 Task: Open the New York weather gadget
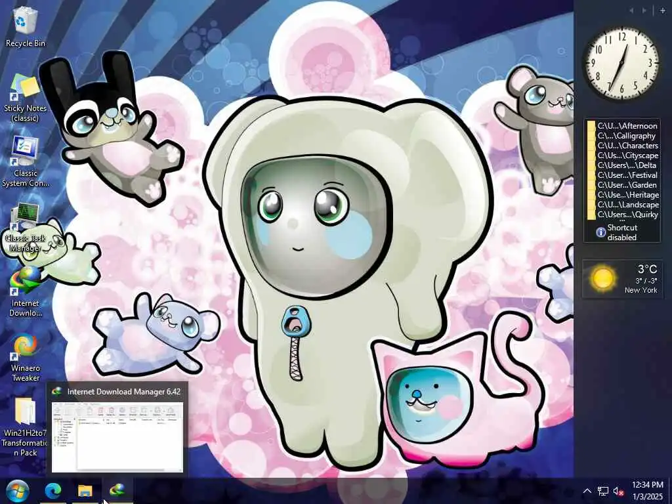[x=622, y=279]
